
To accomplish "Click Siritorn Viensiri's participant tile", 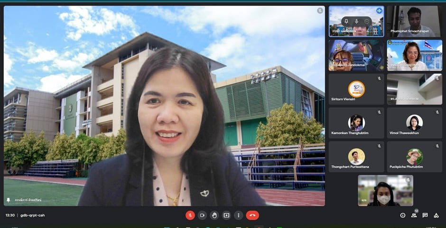I will (356, 89).
